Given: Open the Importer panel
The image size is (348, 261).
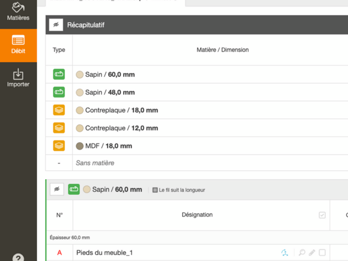Looking at the screenshot, I should [x=18, y=78].
